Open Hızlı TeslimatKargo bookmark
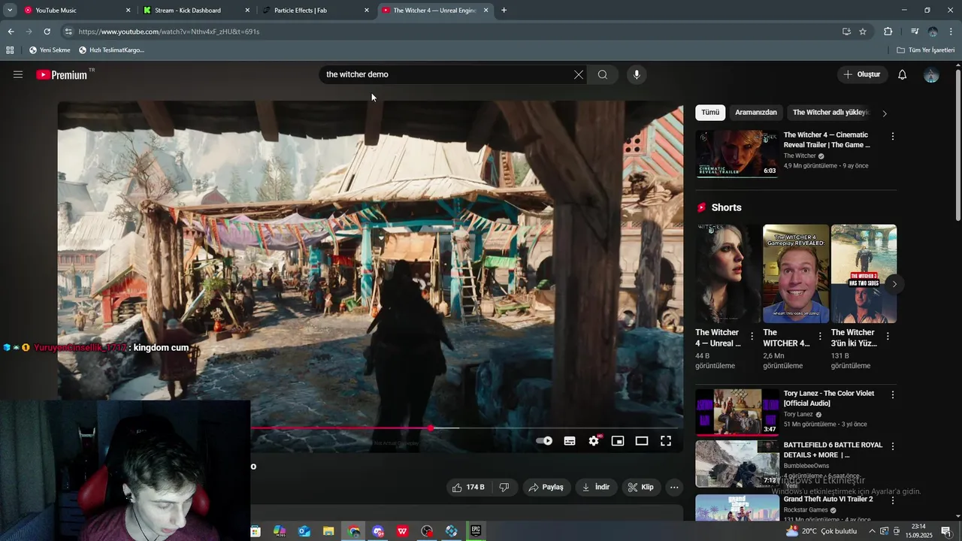The height and width of the screenshot is (541, 962). click(111, 50)
